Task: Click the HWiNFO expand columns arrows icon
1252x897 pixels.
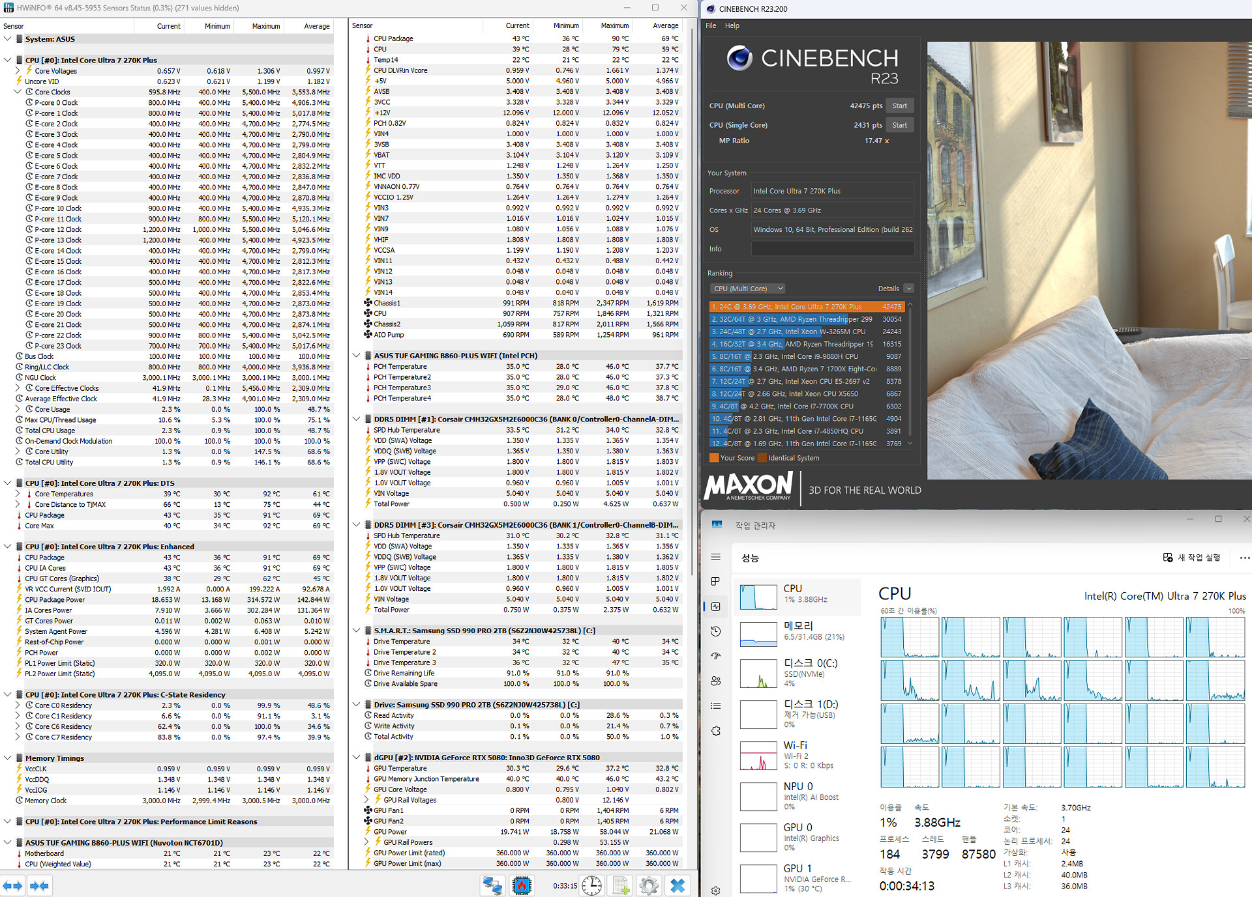Action: [x=12, y=885]
